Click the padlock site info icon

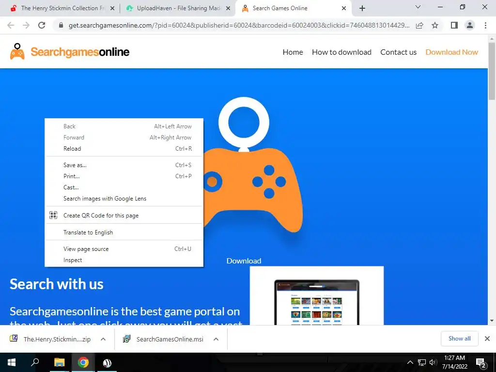click(x=61, y=25)
